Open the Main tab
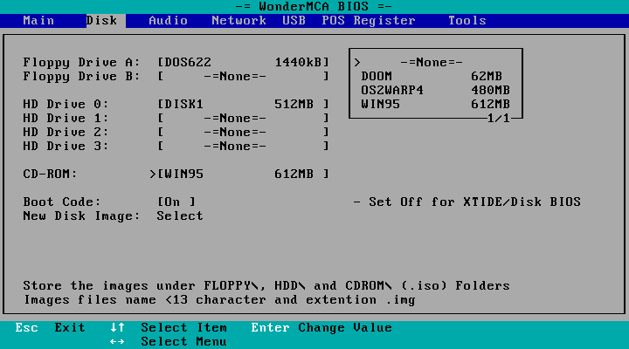629x349 pixels. pos(38,20)
